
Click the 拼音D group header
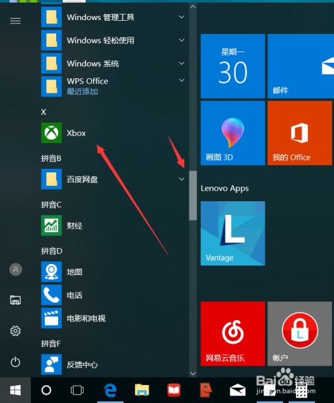point(51,251)
